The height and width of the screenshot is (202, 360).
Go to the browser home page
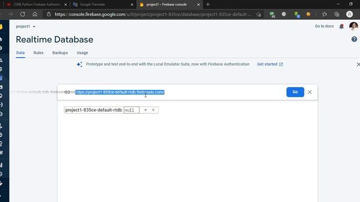coord(35,14)
